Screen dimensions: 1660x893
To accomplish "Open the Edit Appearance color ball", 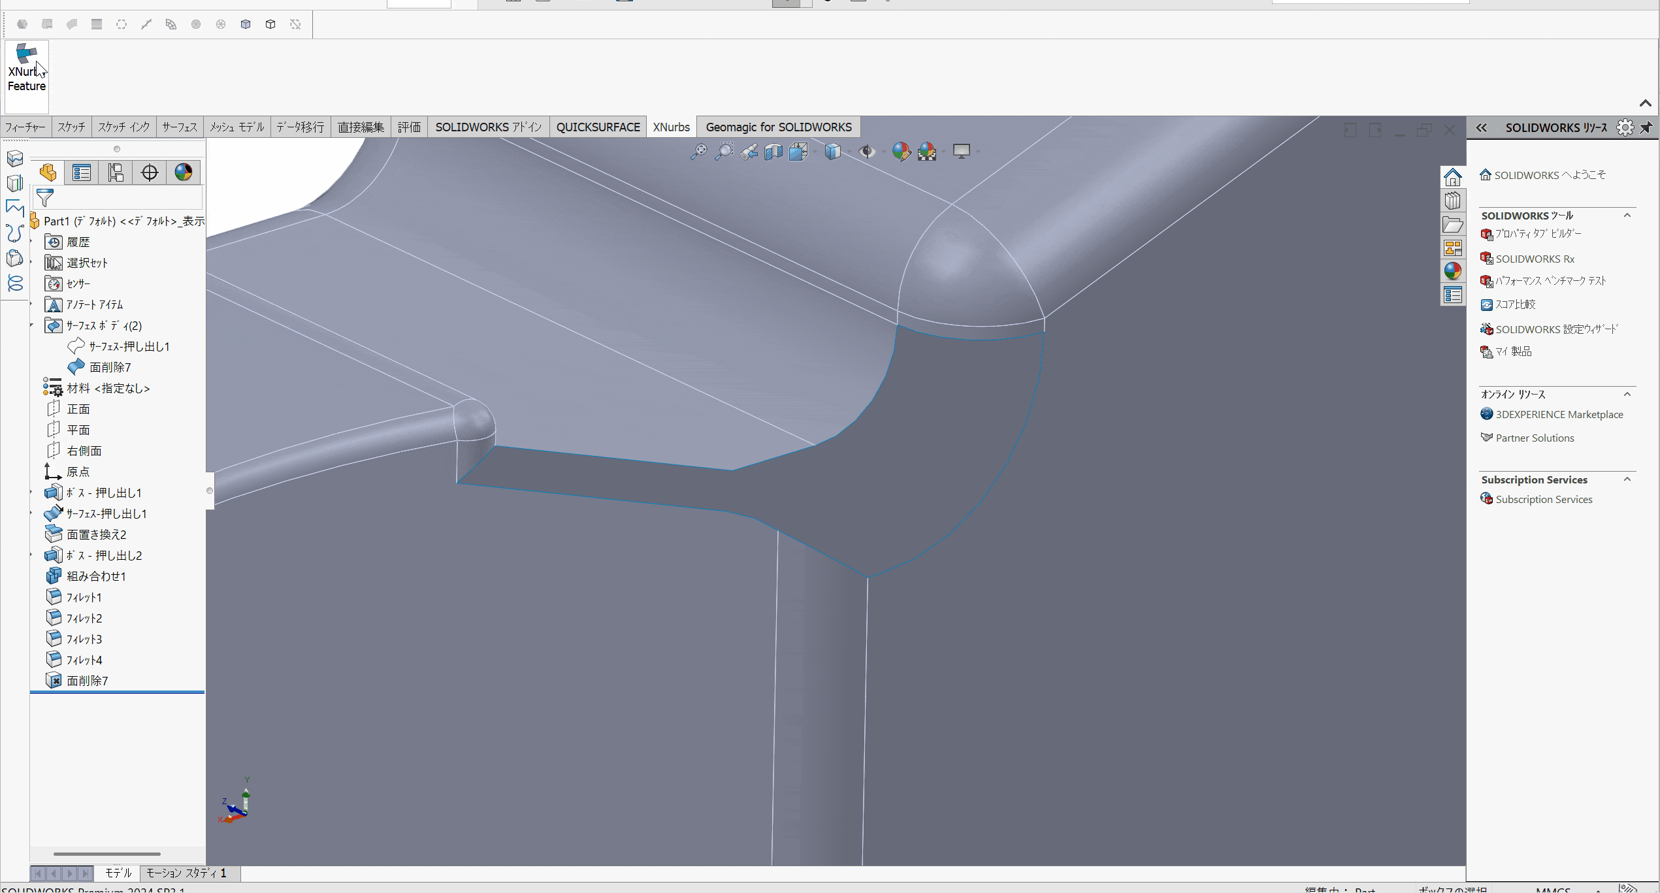I will pos(901,152).
